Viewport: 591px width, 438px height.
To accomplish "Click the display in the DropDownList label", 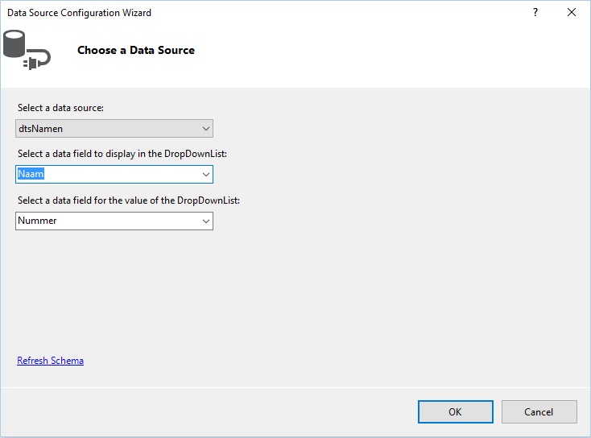I will (x=122, y=154).
